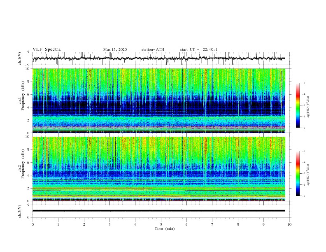Screen dimensions: 326x252
Task: Select the date text "Mar.15, 2020"
Action: click(115, 49)
